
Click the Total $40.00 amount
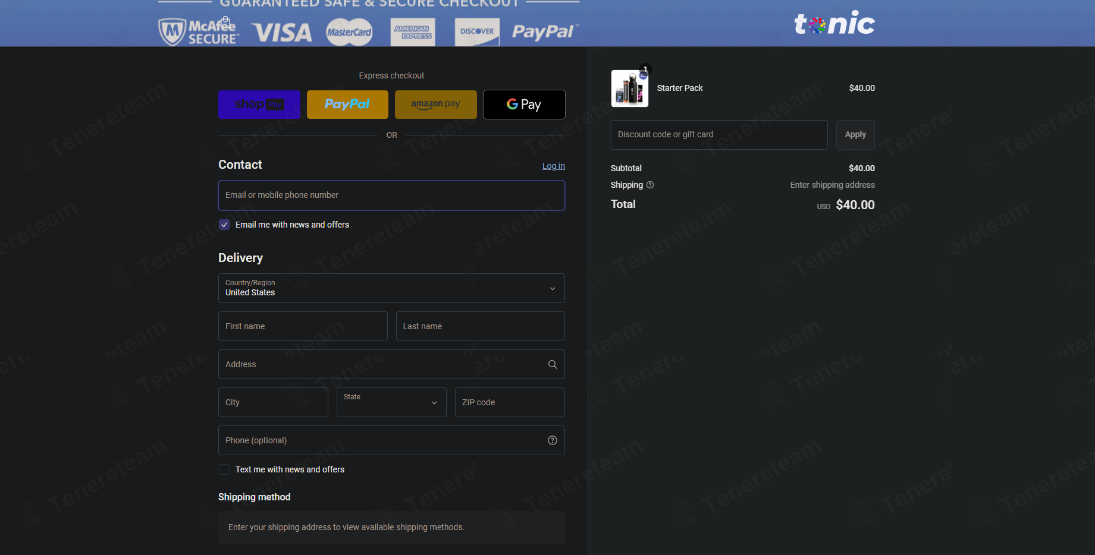click(855, 205)
